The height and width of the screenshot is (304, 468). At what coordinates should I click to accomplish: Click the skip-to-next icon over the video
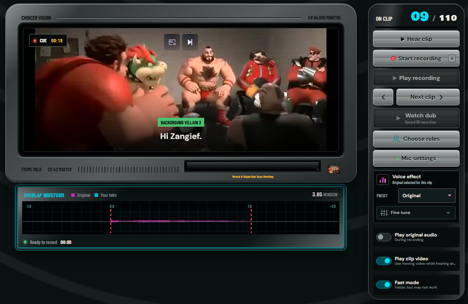(x=190, y=42)
